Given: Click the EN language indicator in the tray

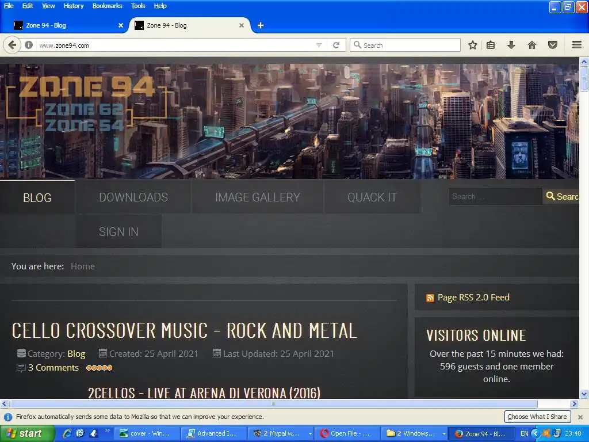Looking at the screenshot, I should pyautogui.click(x=525, y=433).
